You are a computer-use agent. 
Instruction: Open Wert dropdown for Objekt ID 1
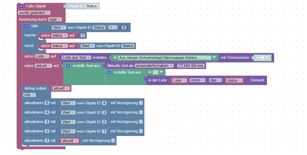(69, 131)
